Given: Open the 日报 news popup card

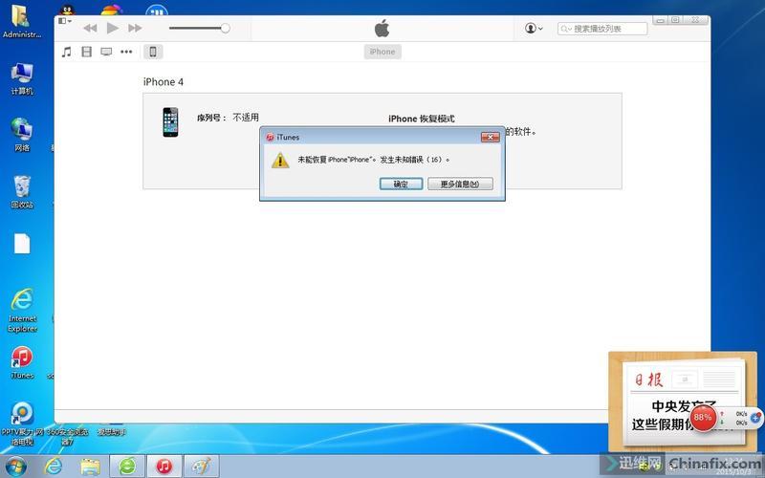Looking at the screenshot, I should point(683,402).
